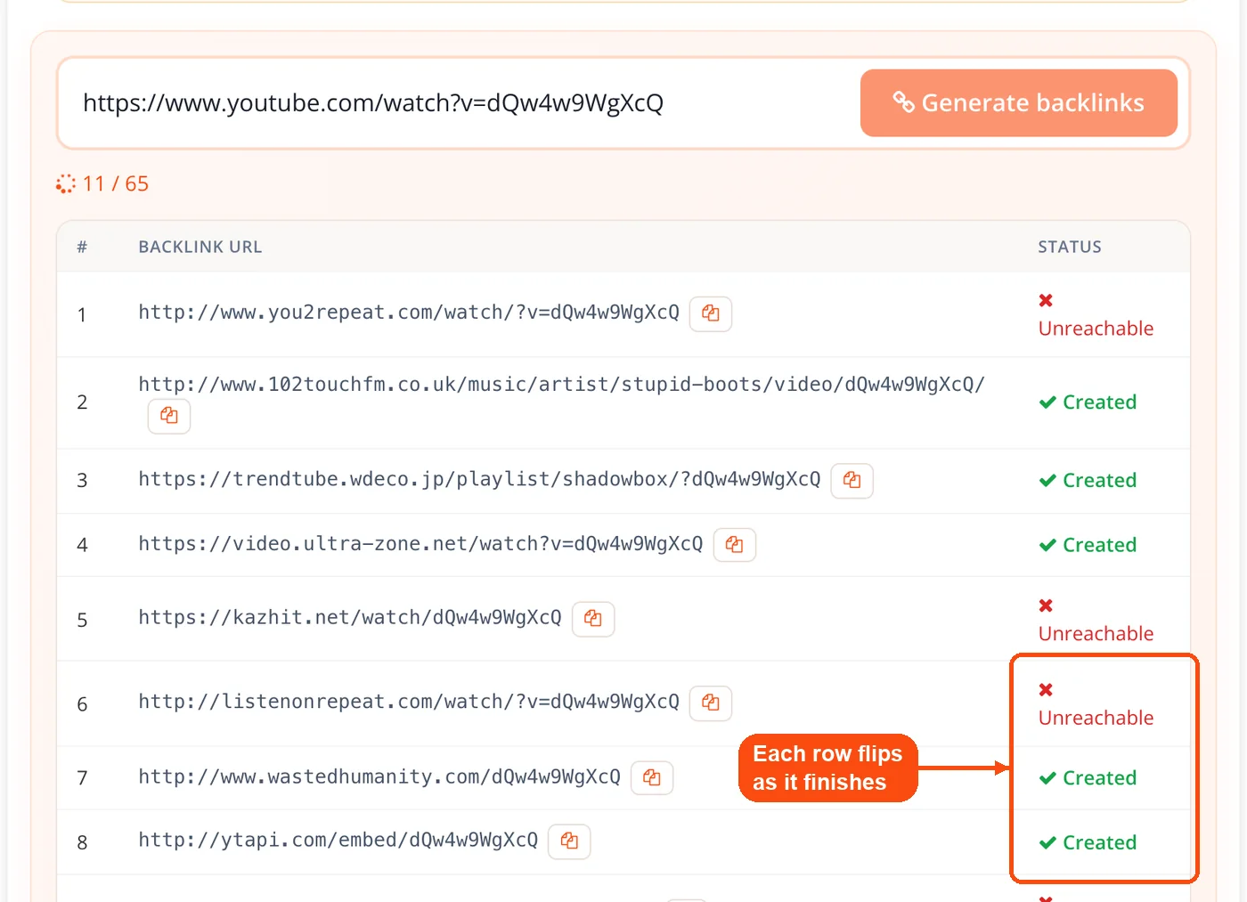Select the you2repeat.com URL text
This screenshot has height=902, width=1247.
[409, 313]
